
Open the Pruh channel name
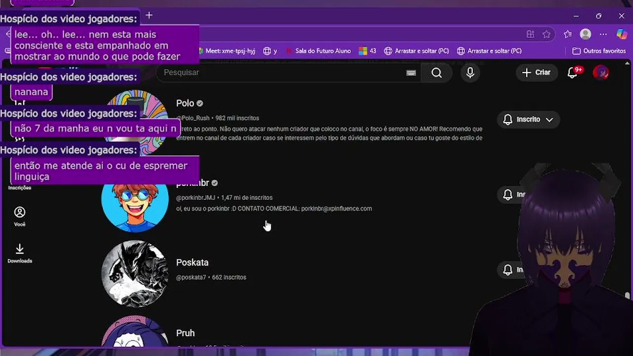click(x=185, y=333)
